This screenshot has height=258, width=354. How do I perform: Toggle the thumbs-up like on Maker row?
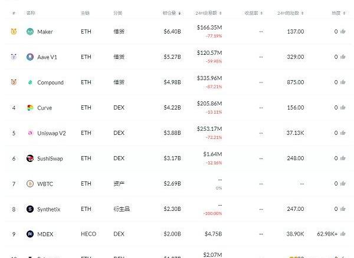343,31
